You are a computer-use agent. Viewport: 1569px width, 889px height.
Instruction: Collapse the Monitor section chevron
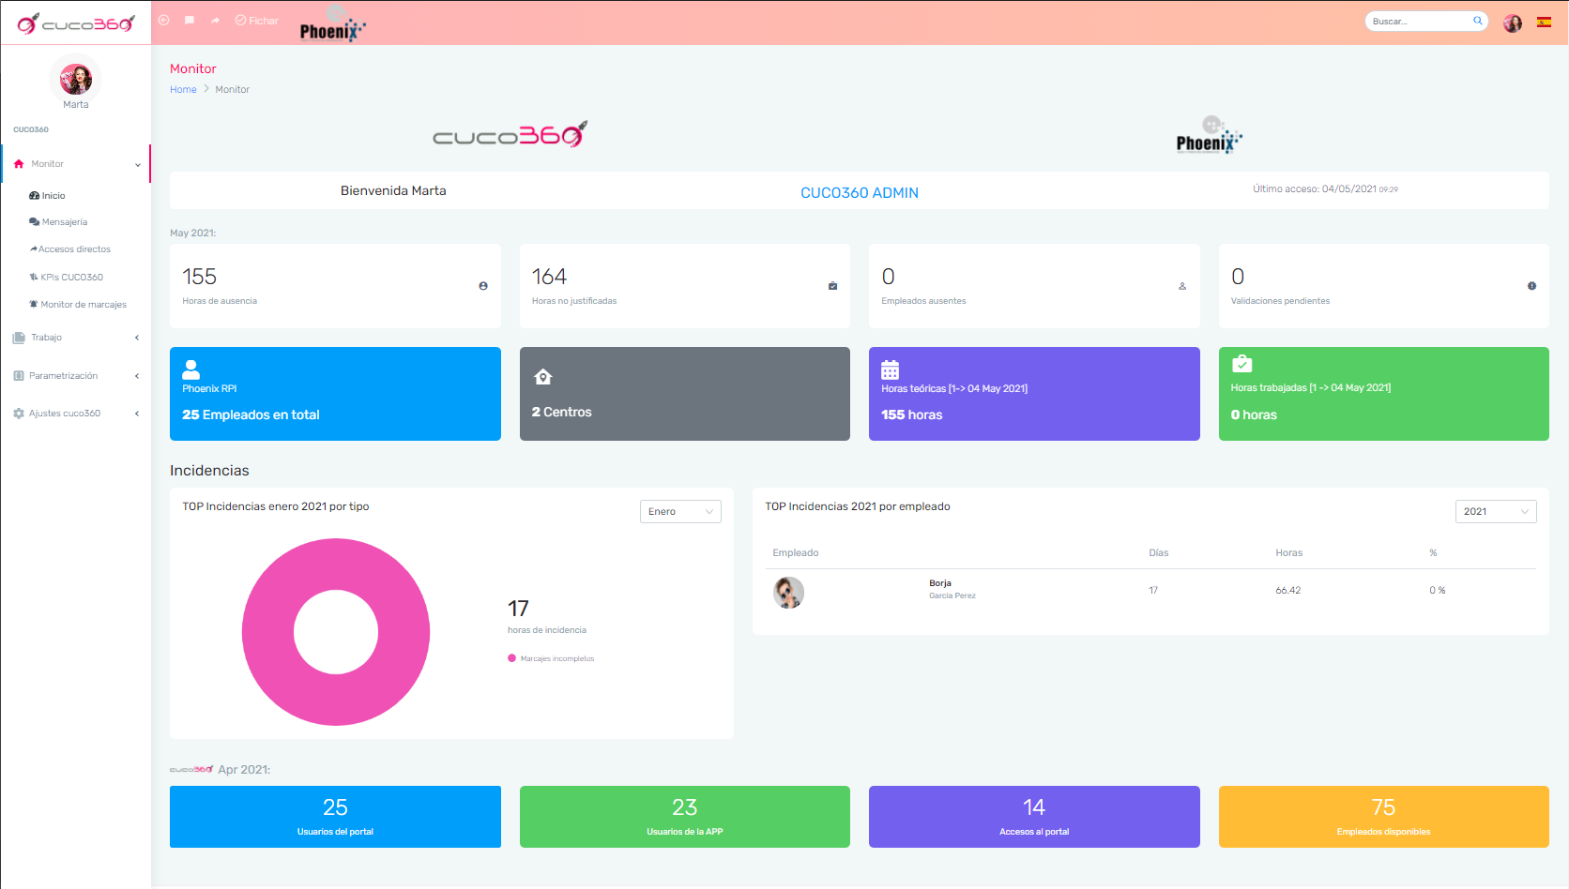click(137, 163)
